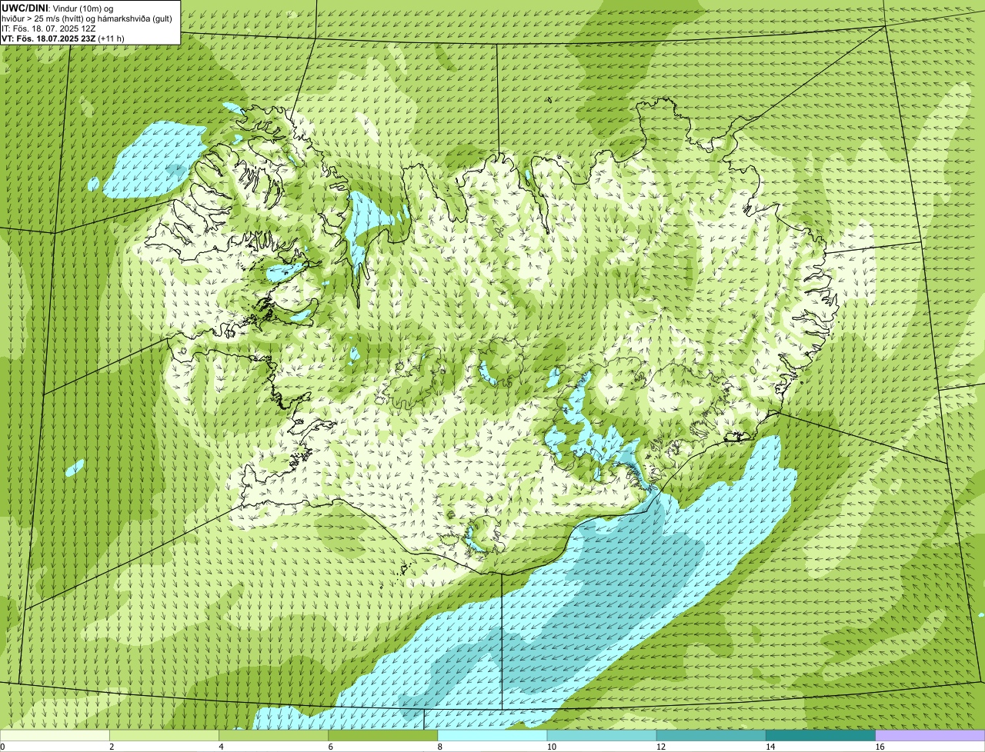Click the legend tick label '10'
Viewport: 985px width, 752px height.
(552, 747)
